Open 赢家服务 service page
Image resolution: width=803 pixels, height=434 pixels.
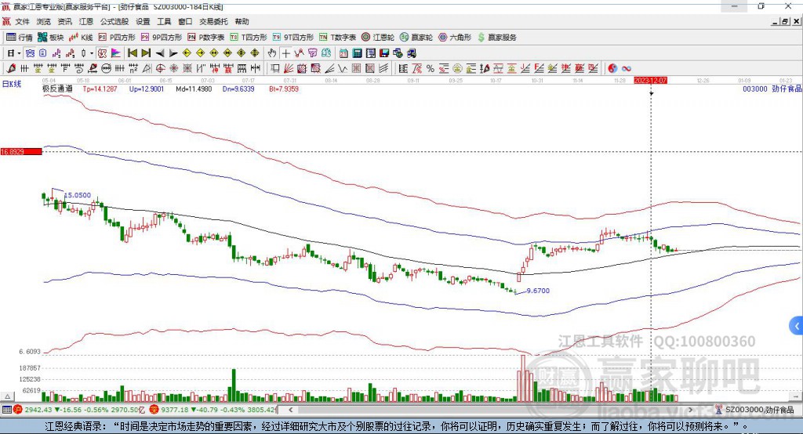(x=496, y=38)
